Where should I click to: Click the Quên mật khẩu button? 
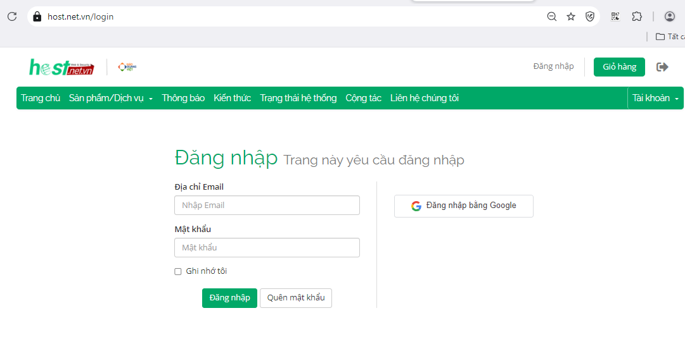(295, 298)
